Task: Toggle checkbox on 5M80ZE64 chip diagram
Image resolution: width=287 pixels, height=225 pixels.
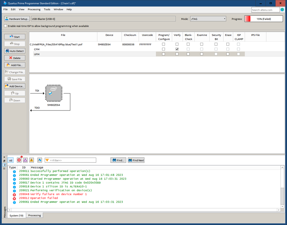Action: tap(50, 93)
